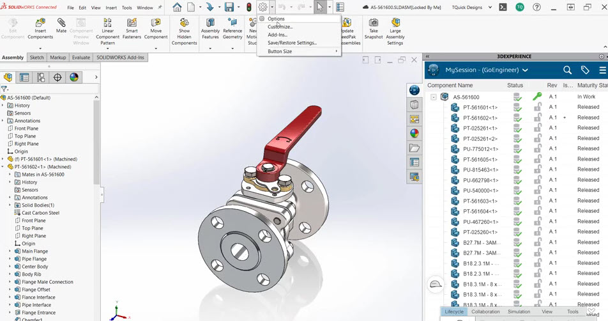Expand the (f) PT-561601<1> (Machined) component

point(3,159)
